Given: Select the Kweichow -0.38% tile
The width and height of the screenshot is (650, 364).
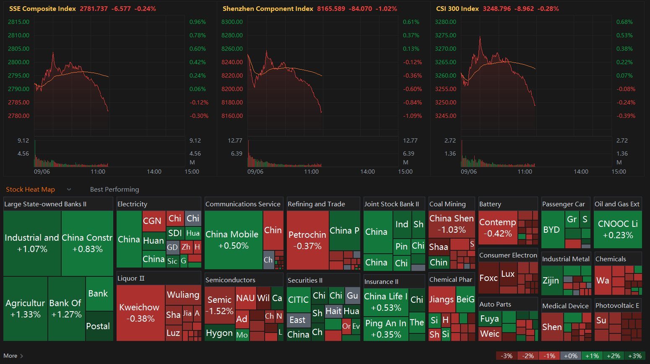Looking at the screenshot, I should [140, 313].
